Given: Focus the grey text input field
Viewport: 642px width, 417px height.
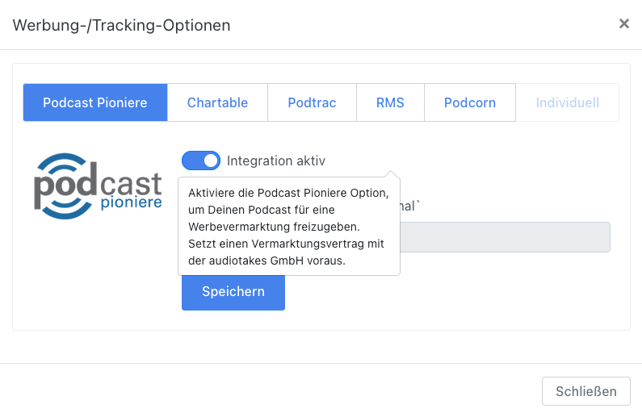Looking at the screenshot, I should click(505, 237).
